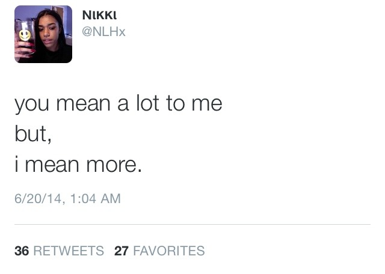Click the time 1:04 AM
The width and height of the screenshot is (385, 274).
coord(95,198)
